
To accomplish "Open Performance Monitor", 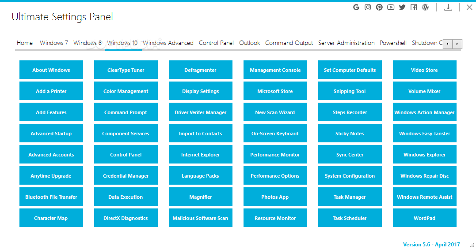I will point(275,155).
